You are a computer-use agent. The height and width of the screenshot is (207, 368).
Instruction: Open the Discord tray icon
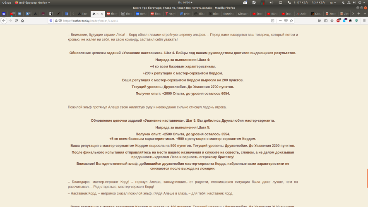(x=245, y=2)
